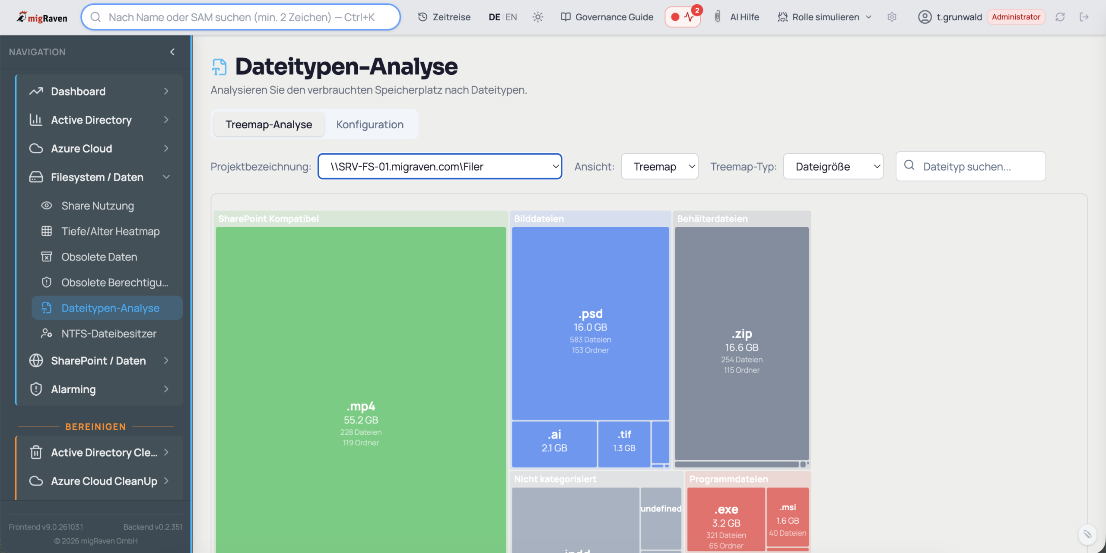
Task: Open the Governance Guide link
Action: tap(607, 17)
